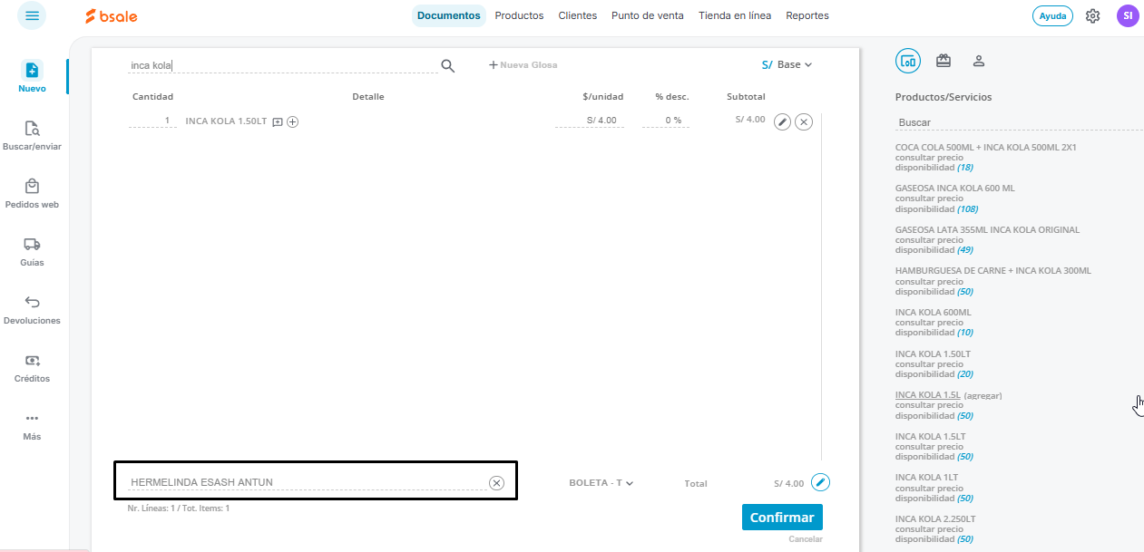Click the client name field HERMELINDA ESASH ANTUN
The image size is (1144, 552).
(x=307, y=483)
